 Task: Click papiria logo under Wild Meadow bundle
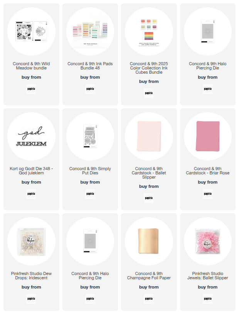[x=31, y=89]
